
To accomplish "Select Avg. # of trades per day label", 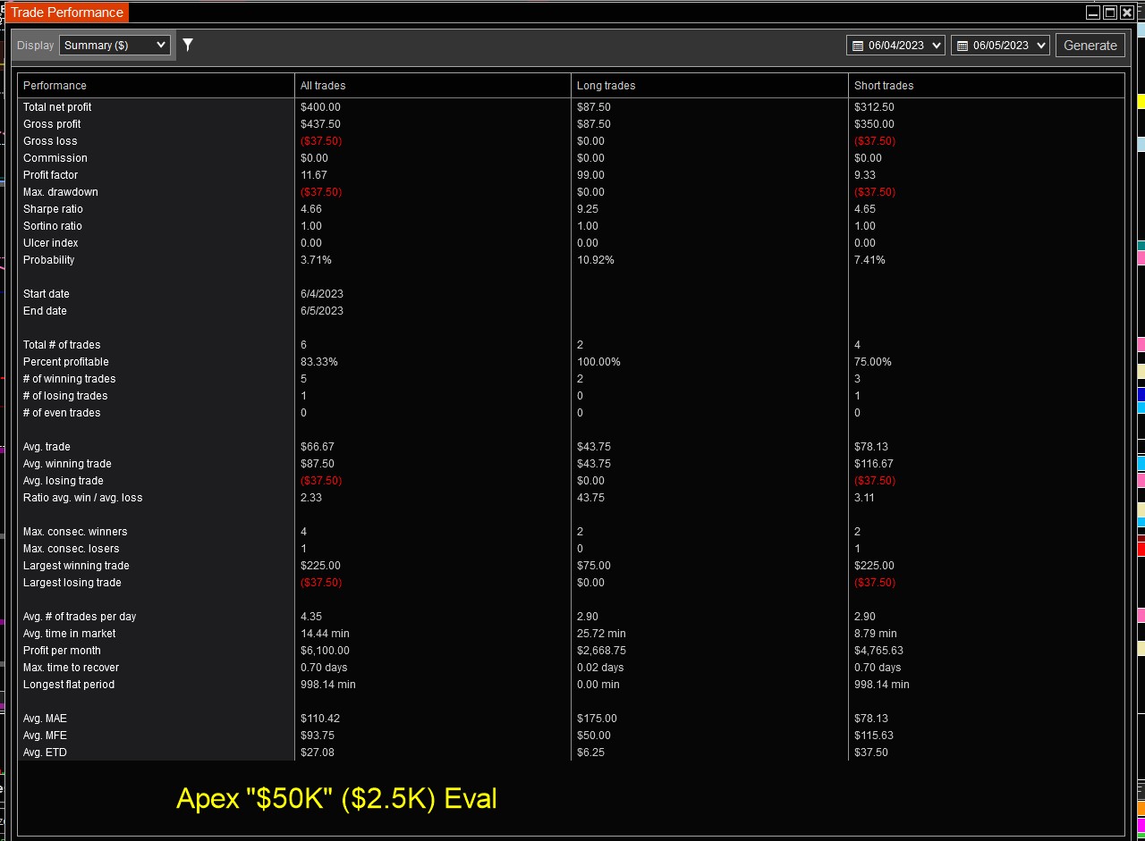I will coord(80,617).
